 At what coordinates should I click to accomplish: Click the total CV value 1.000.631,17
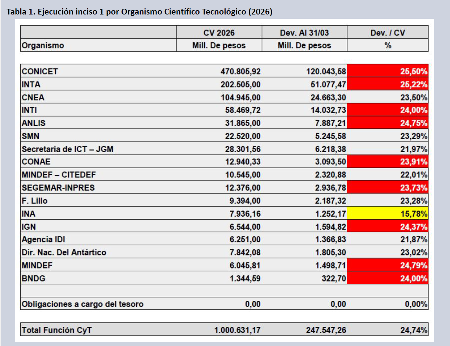pos(237,330)
